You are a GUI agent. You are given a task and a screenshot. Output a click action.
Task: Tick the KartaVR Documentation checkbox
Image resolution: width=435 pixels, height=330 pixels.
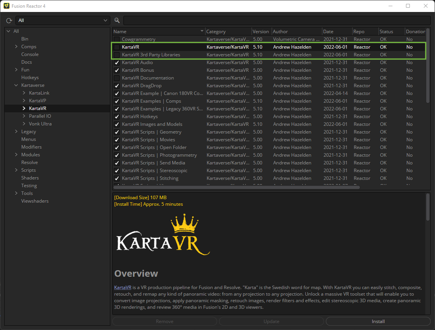pyautogui.click(x=117, y=78)
